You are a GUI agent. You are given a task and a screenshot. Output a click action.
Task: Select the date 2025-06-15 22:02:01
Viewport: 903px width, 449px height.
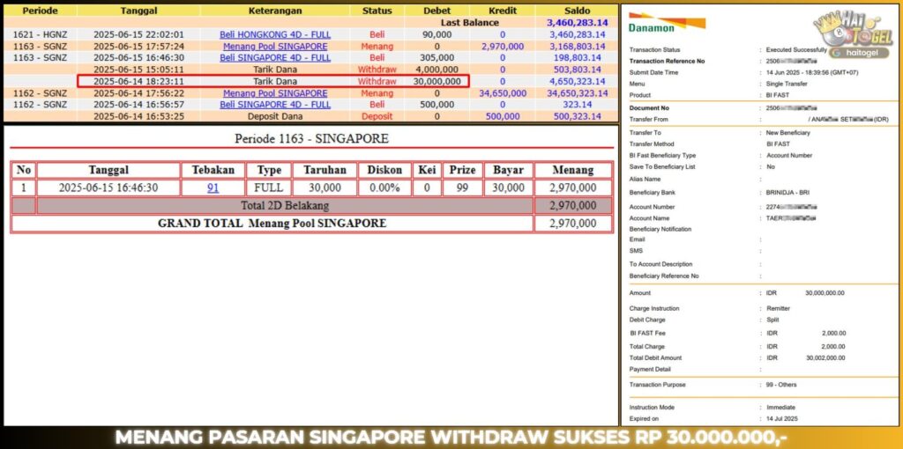click(138, 34)
